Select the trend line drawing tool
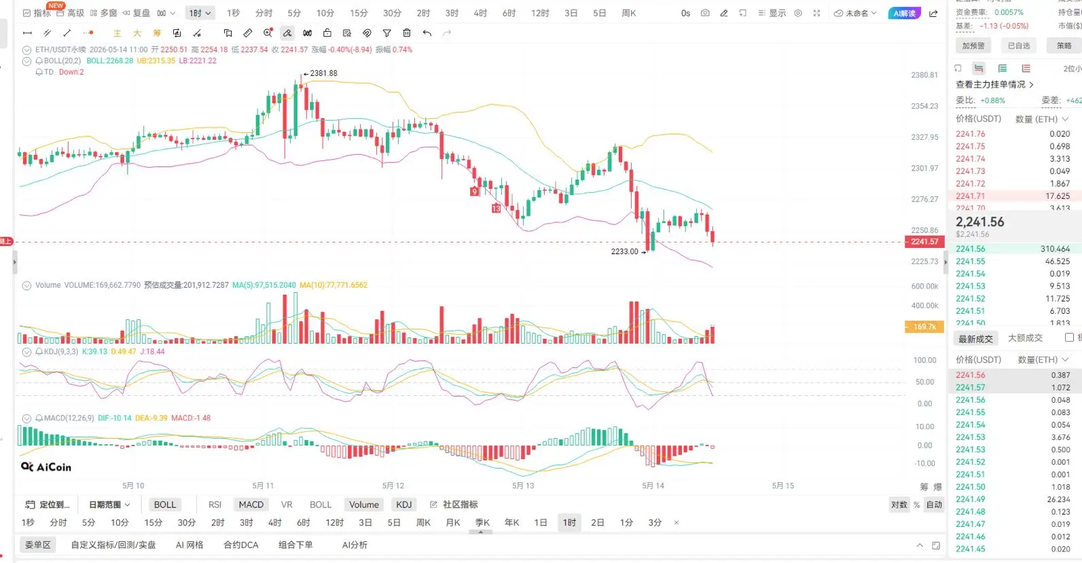Screen dimensions: 1082x563 click(67, 33)
